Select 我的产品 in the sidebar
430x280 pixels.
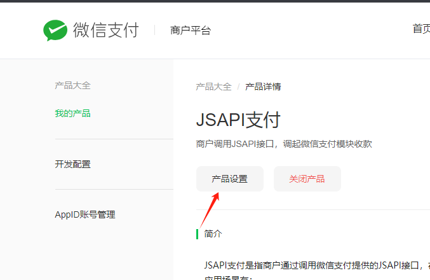pyautogui.click(x=72, y=113)
